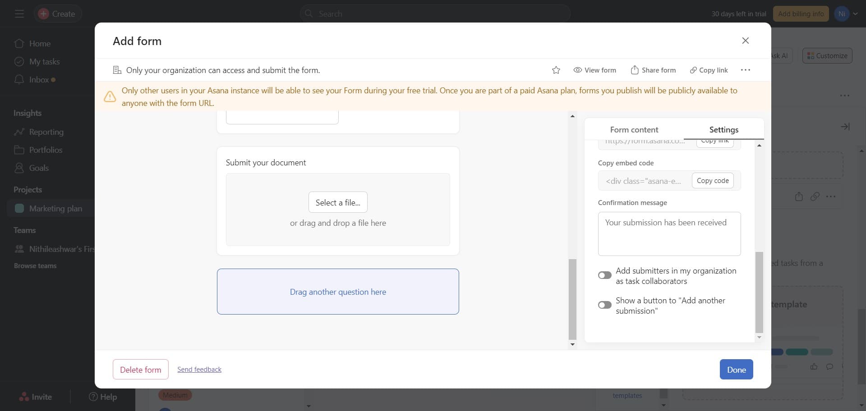Image resolution: width=866 pixels, height=411 pixels.
Task: Click the star icon to favorite form
Action: [x=556, y=70]
